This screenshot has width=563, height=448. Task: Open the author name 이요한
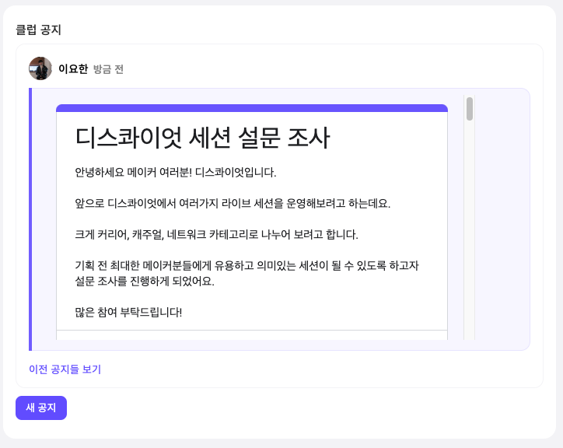pos(73,68)
